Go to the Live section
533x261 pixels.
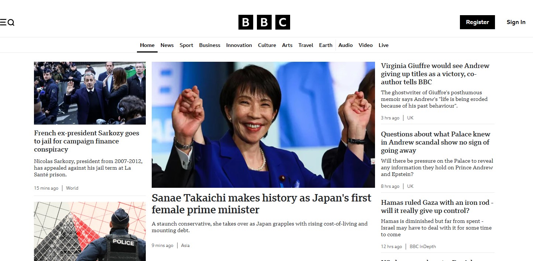(x=384, y=45)
